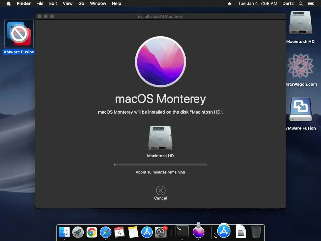
Task: Open Terminal from the Dock
Action: click(x=182, y=232)
